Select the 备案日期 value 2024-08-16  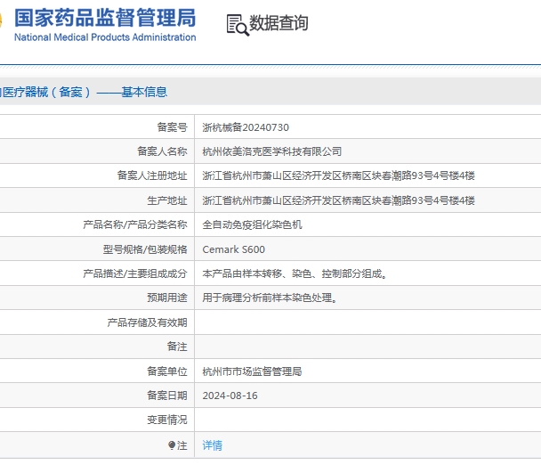click(x=230, y=396)
